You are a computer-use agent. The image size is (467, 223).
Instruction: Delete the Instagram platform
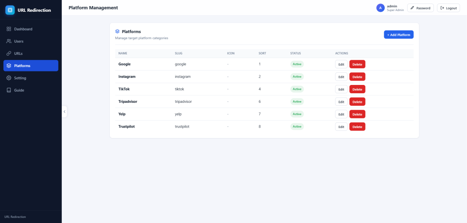click(357, 77)
